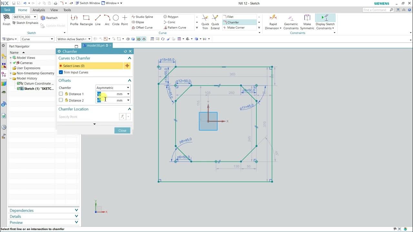This screenshot has height=232, width=413.
Task: Toggle Display Sketch Constraints
Action: point(325,22)
